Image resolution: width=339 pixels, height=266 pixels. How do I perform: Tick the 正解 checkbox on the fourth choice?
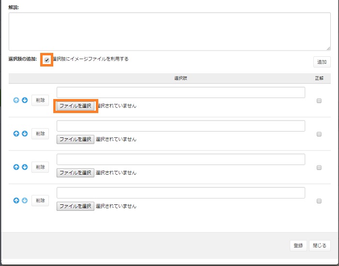(319, 201)
